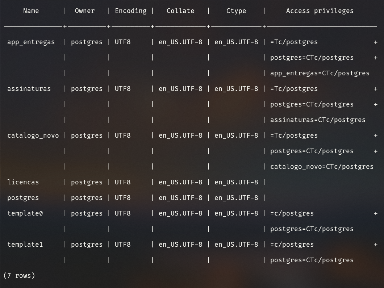Image resolution: width=384 pixels, height=288 pixels.
Task: Click the app_entregas database name
Action: [31, 42]
